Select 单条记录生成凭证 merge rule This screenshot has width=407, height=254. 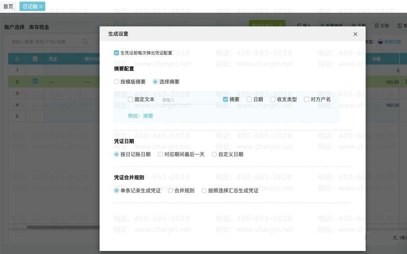click(116, 191)
